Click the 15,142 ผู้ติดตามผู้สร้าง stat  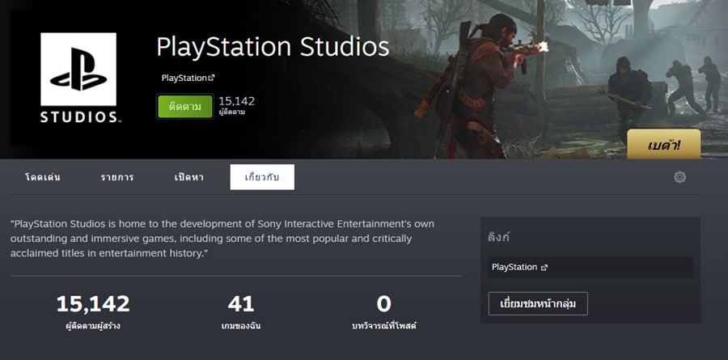[x=93, y=312]
